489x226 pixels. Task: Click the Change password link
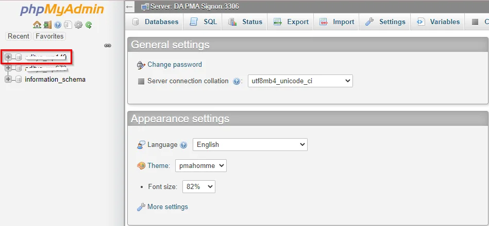tap(175, 64)
